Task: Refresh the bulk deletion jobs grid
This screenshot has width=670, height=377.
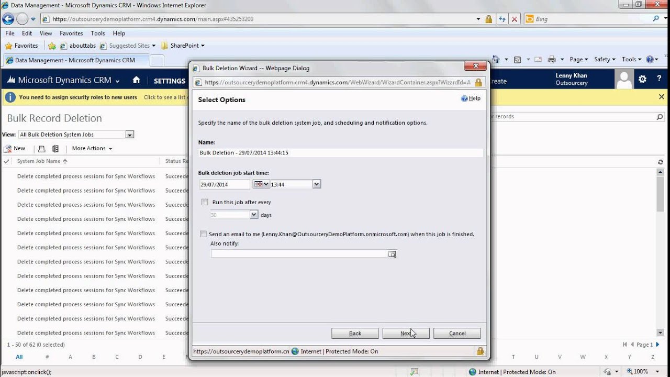Action: tap(661, 162)
